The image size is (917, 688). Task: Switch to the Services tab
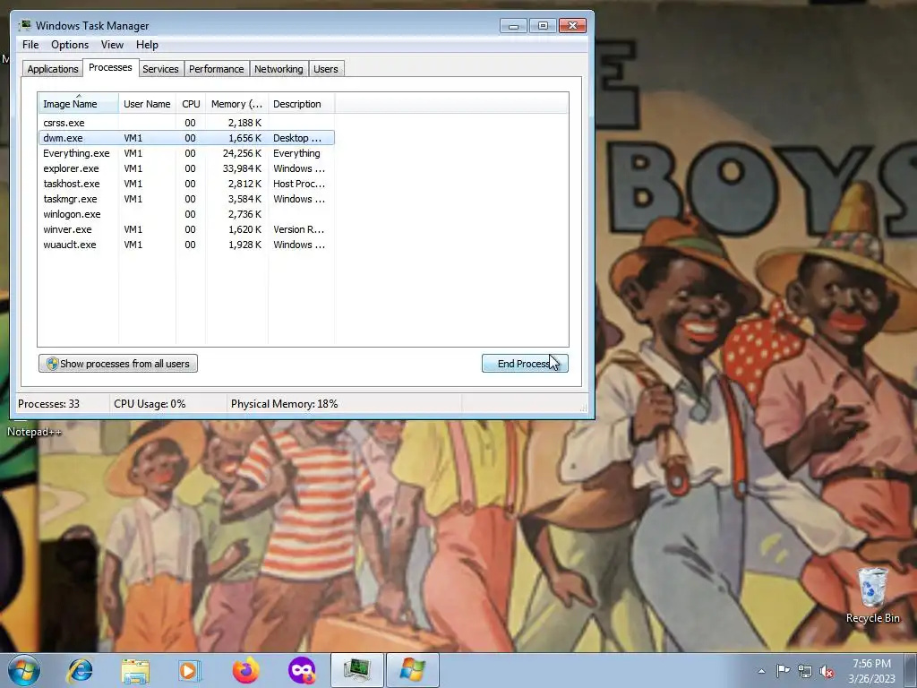pos(160,68)
